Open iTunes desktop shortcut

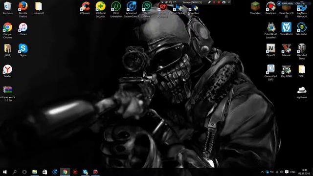coord(23,29)
